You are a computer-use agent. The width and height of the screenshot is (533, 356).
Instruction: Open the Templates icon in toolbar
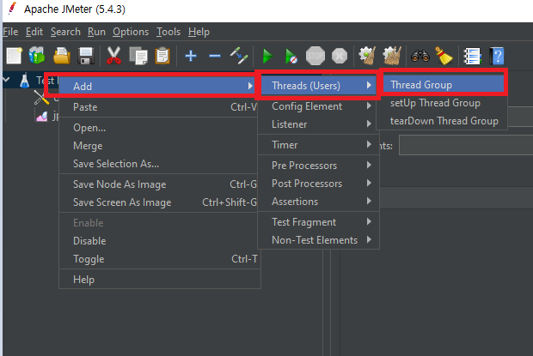[x=37, y=56]
